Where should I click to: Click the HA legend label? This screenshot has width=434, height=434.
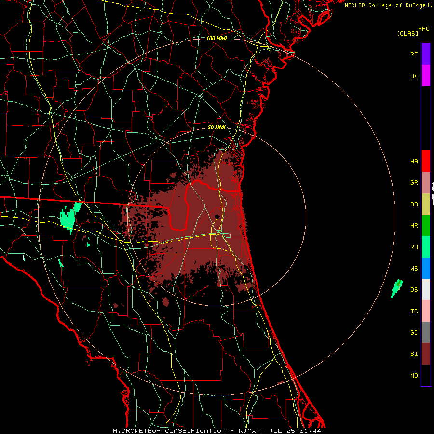[x=414, y=162]
